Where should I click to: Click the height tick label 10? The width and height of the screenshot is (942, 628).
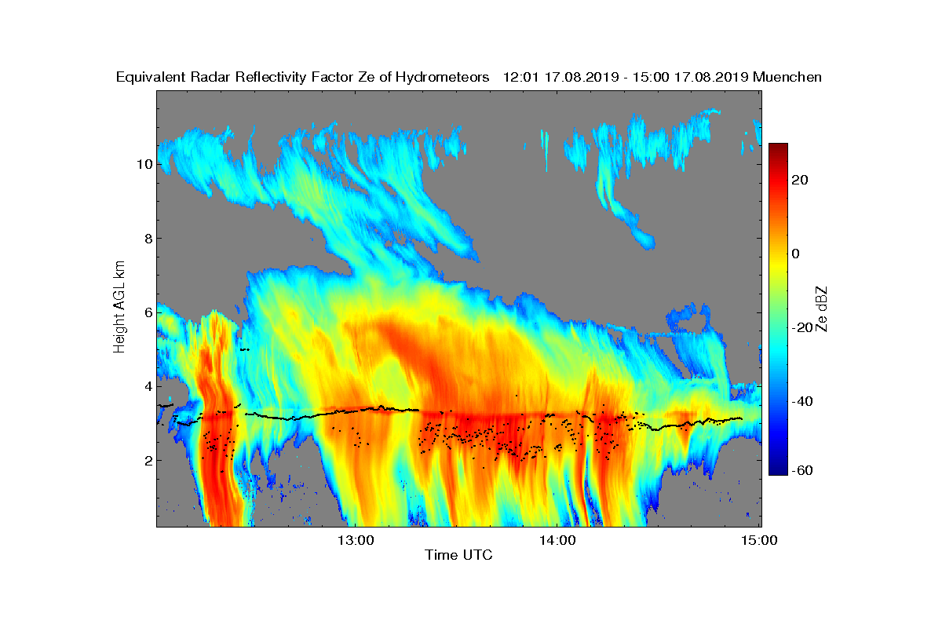click(x=144, y=164)
